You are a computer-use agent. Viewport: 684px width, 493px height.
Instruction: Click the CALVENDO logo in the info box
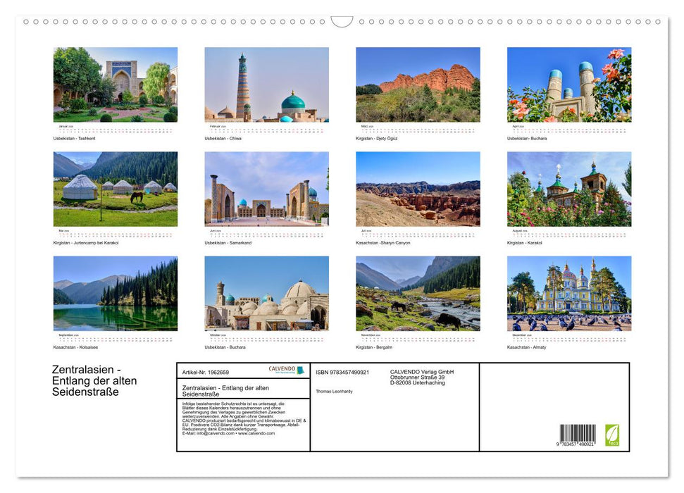click(x=286, y=370)
